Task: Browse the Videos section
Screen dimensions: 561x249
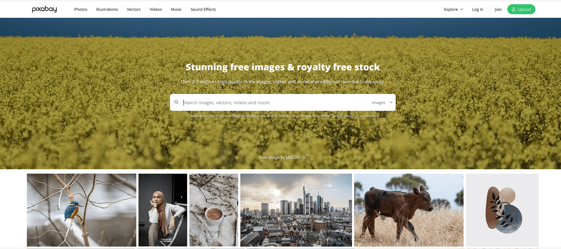Action: click(156, 9)
